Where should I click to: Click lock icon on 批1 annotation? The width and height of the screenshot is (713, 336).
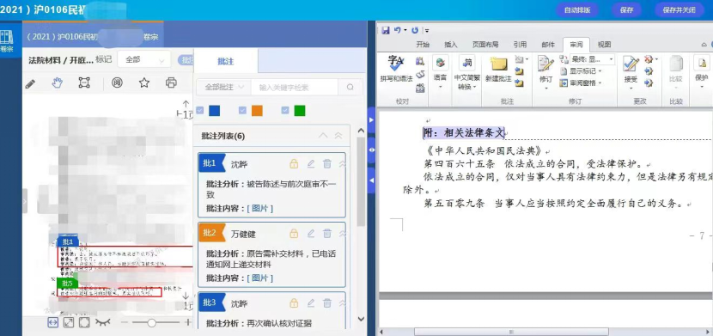294,163
